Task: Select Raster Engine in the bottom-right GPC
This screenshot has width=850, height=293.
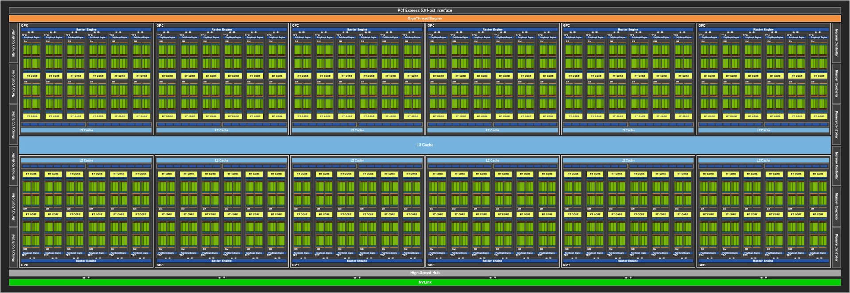Action: point(763,261)
